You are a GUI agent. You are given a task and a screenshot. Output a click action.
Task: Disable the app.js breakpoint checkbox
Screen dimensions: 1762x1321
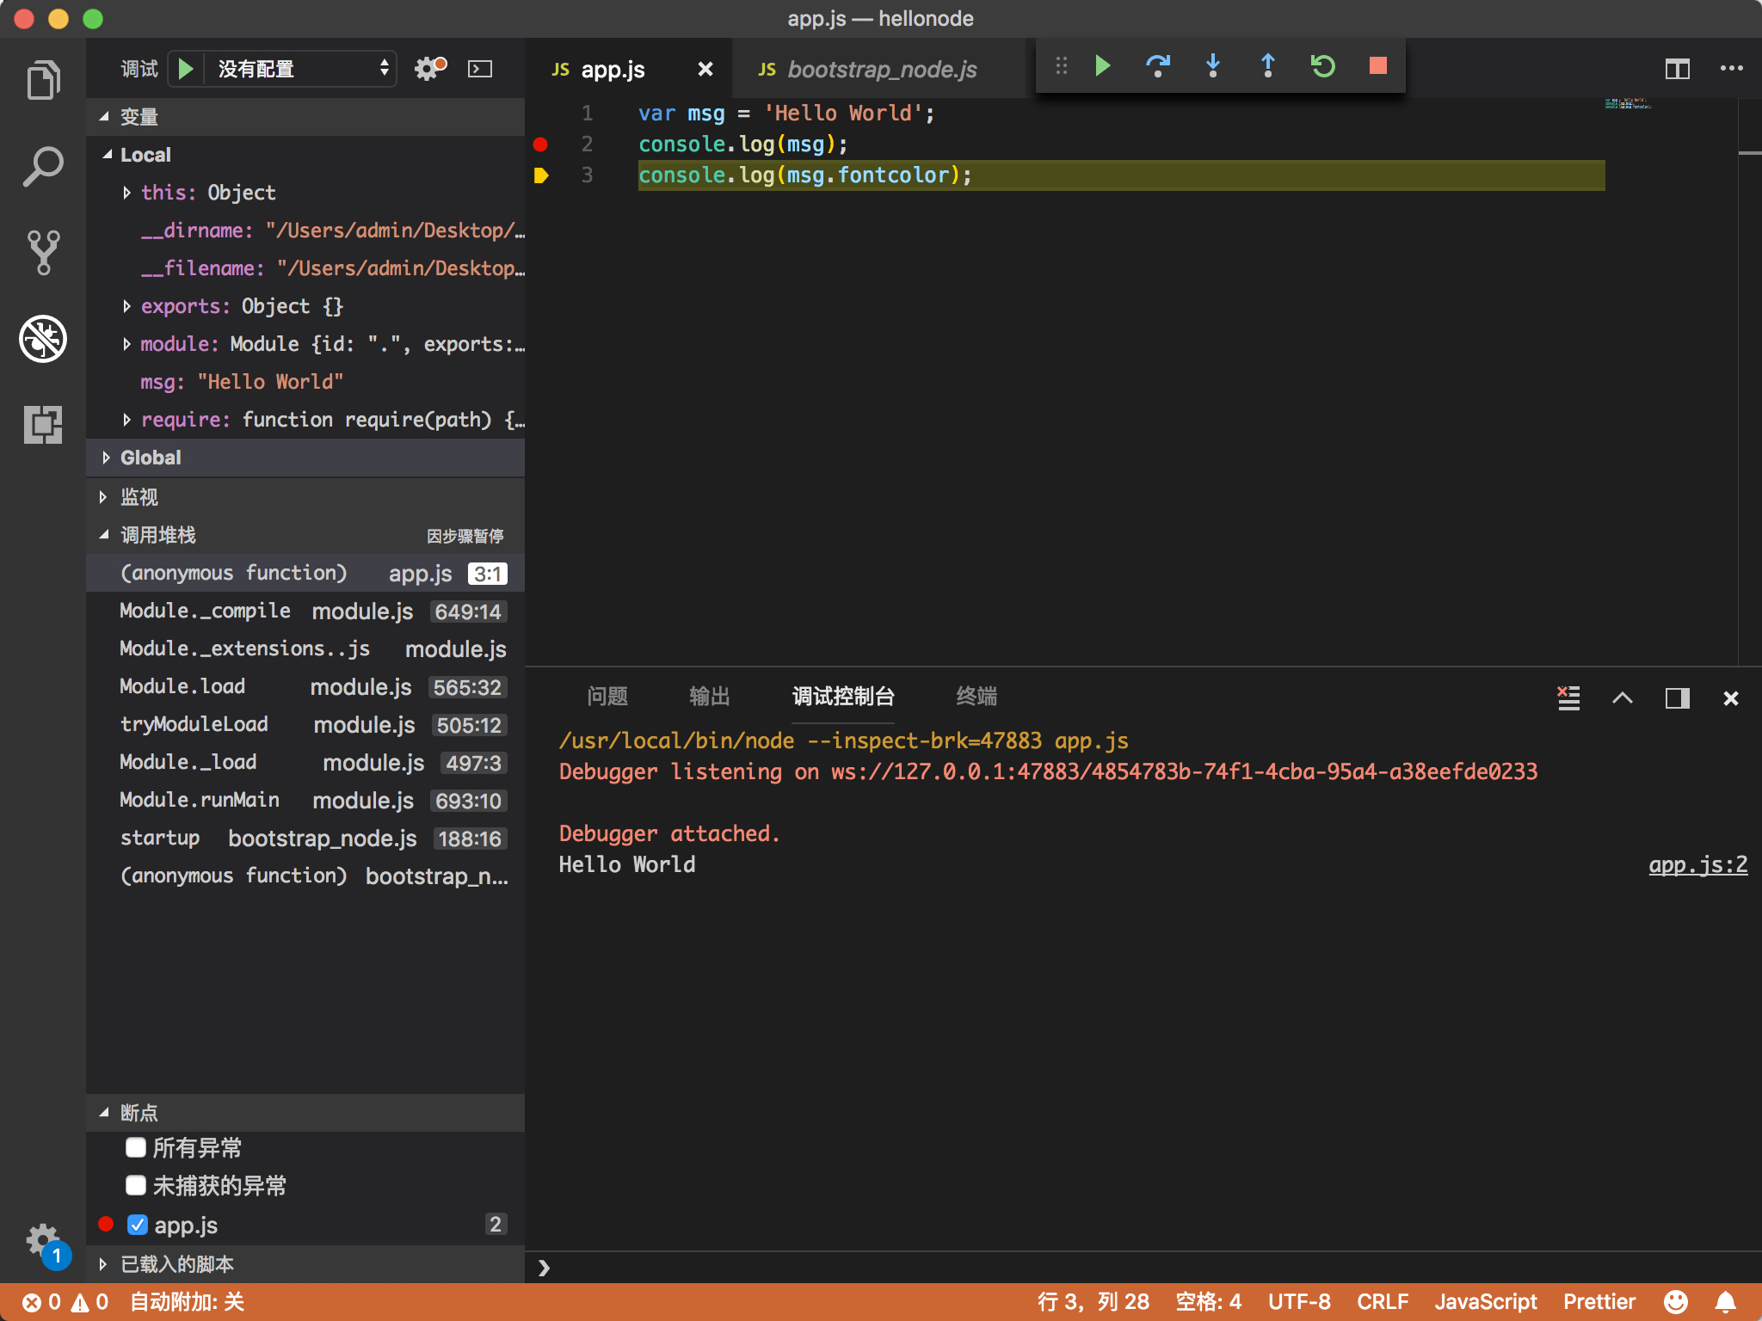138,1225
